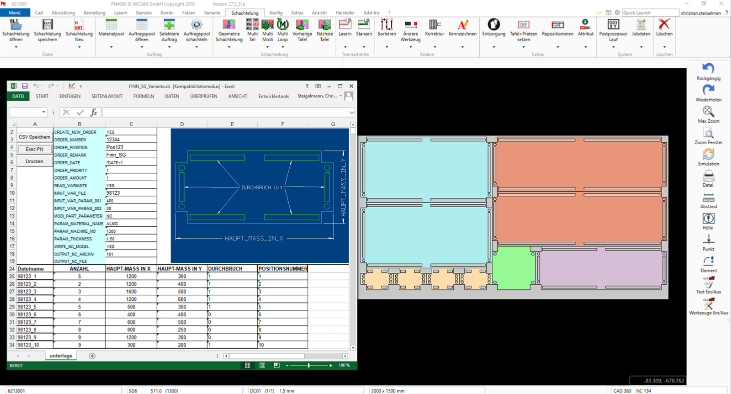
Task: Click Auftragspool schachteln gear icon
Action: pos(196,24)
